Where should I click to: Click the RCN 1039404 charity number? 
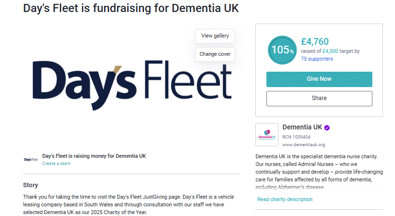click(297, 137)
